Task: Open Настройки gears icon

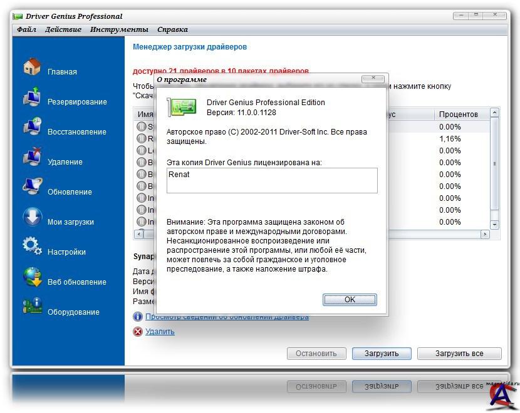Action: (x=32, y=247)
